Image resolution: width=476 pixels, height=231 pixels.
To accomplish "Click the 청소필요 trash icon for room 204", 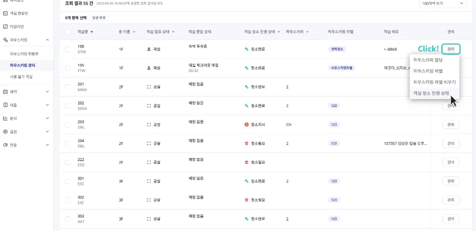I will pos(246,143).
